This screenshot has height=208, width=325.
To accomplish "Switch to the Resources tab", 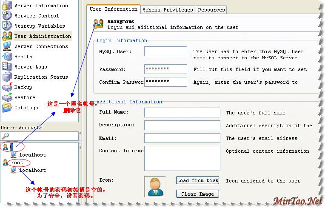I will click(211, 10).
